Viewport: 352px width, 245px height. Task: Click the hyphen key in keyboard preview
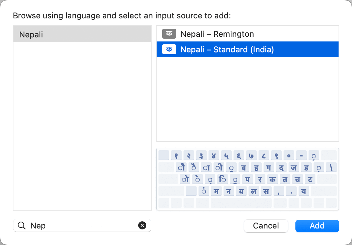tap(301, 155)
